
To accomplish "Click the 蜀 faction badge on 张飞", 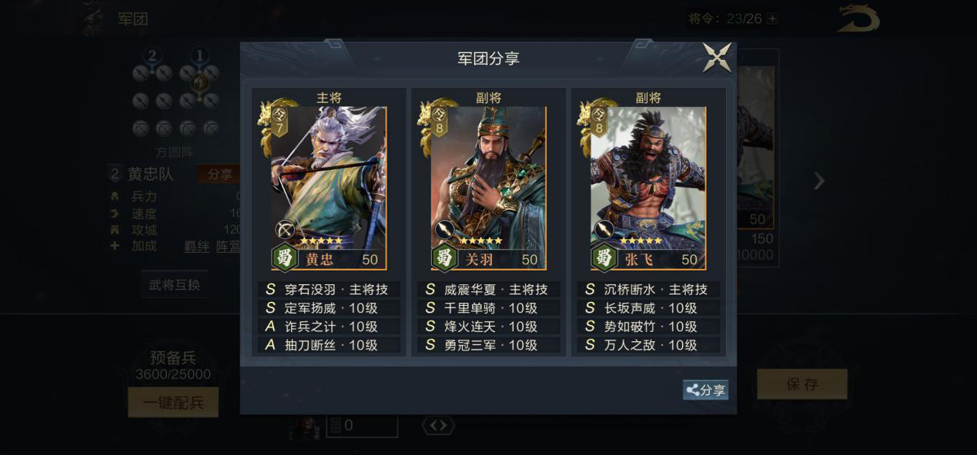I will point(604,258).
